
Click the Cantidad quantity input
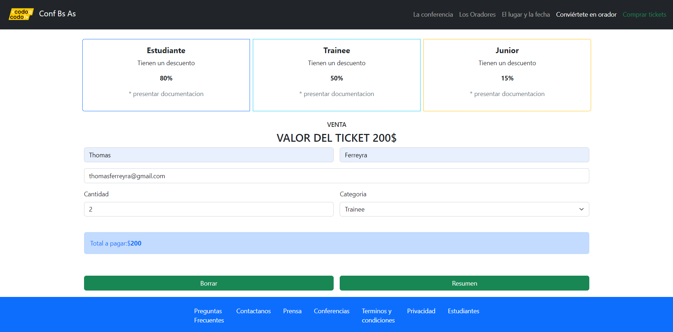[x=208, y=209]
